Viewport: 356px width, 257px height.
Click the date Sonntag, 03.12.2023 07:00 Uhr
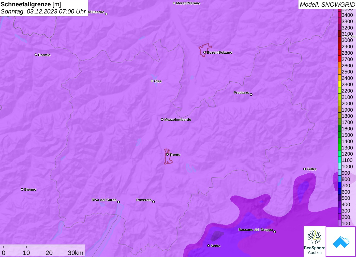pyautogui.click(x=43, y=11)
